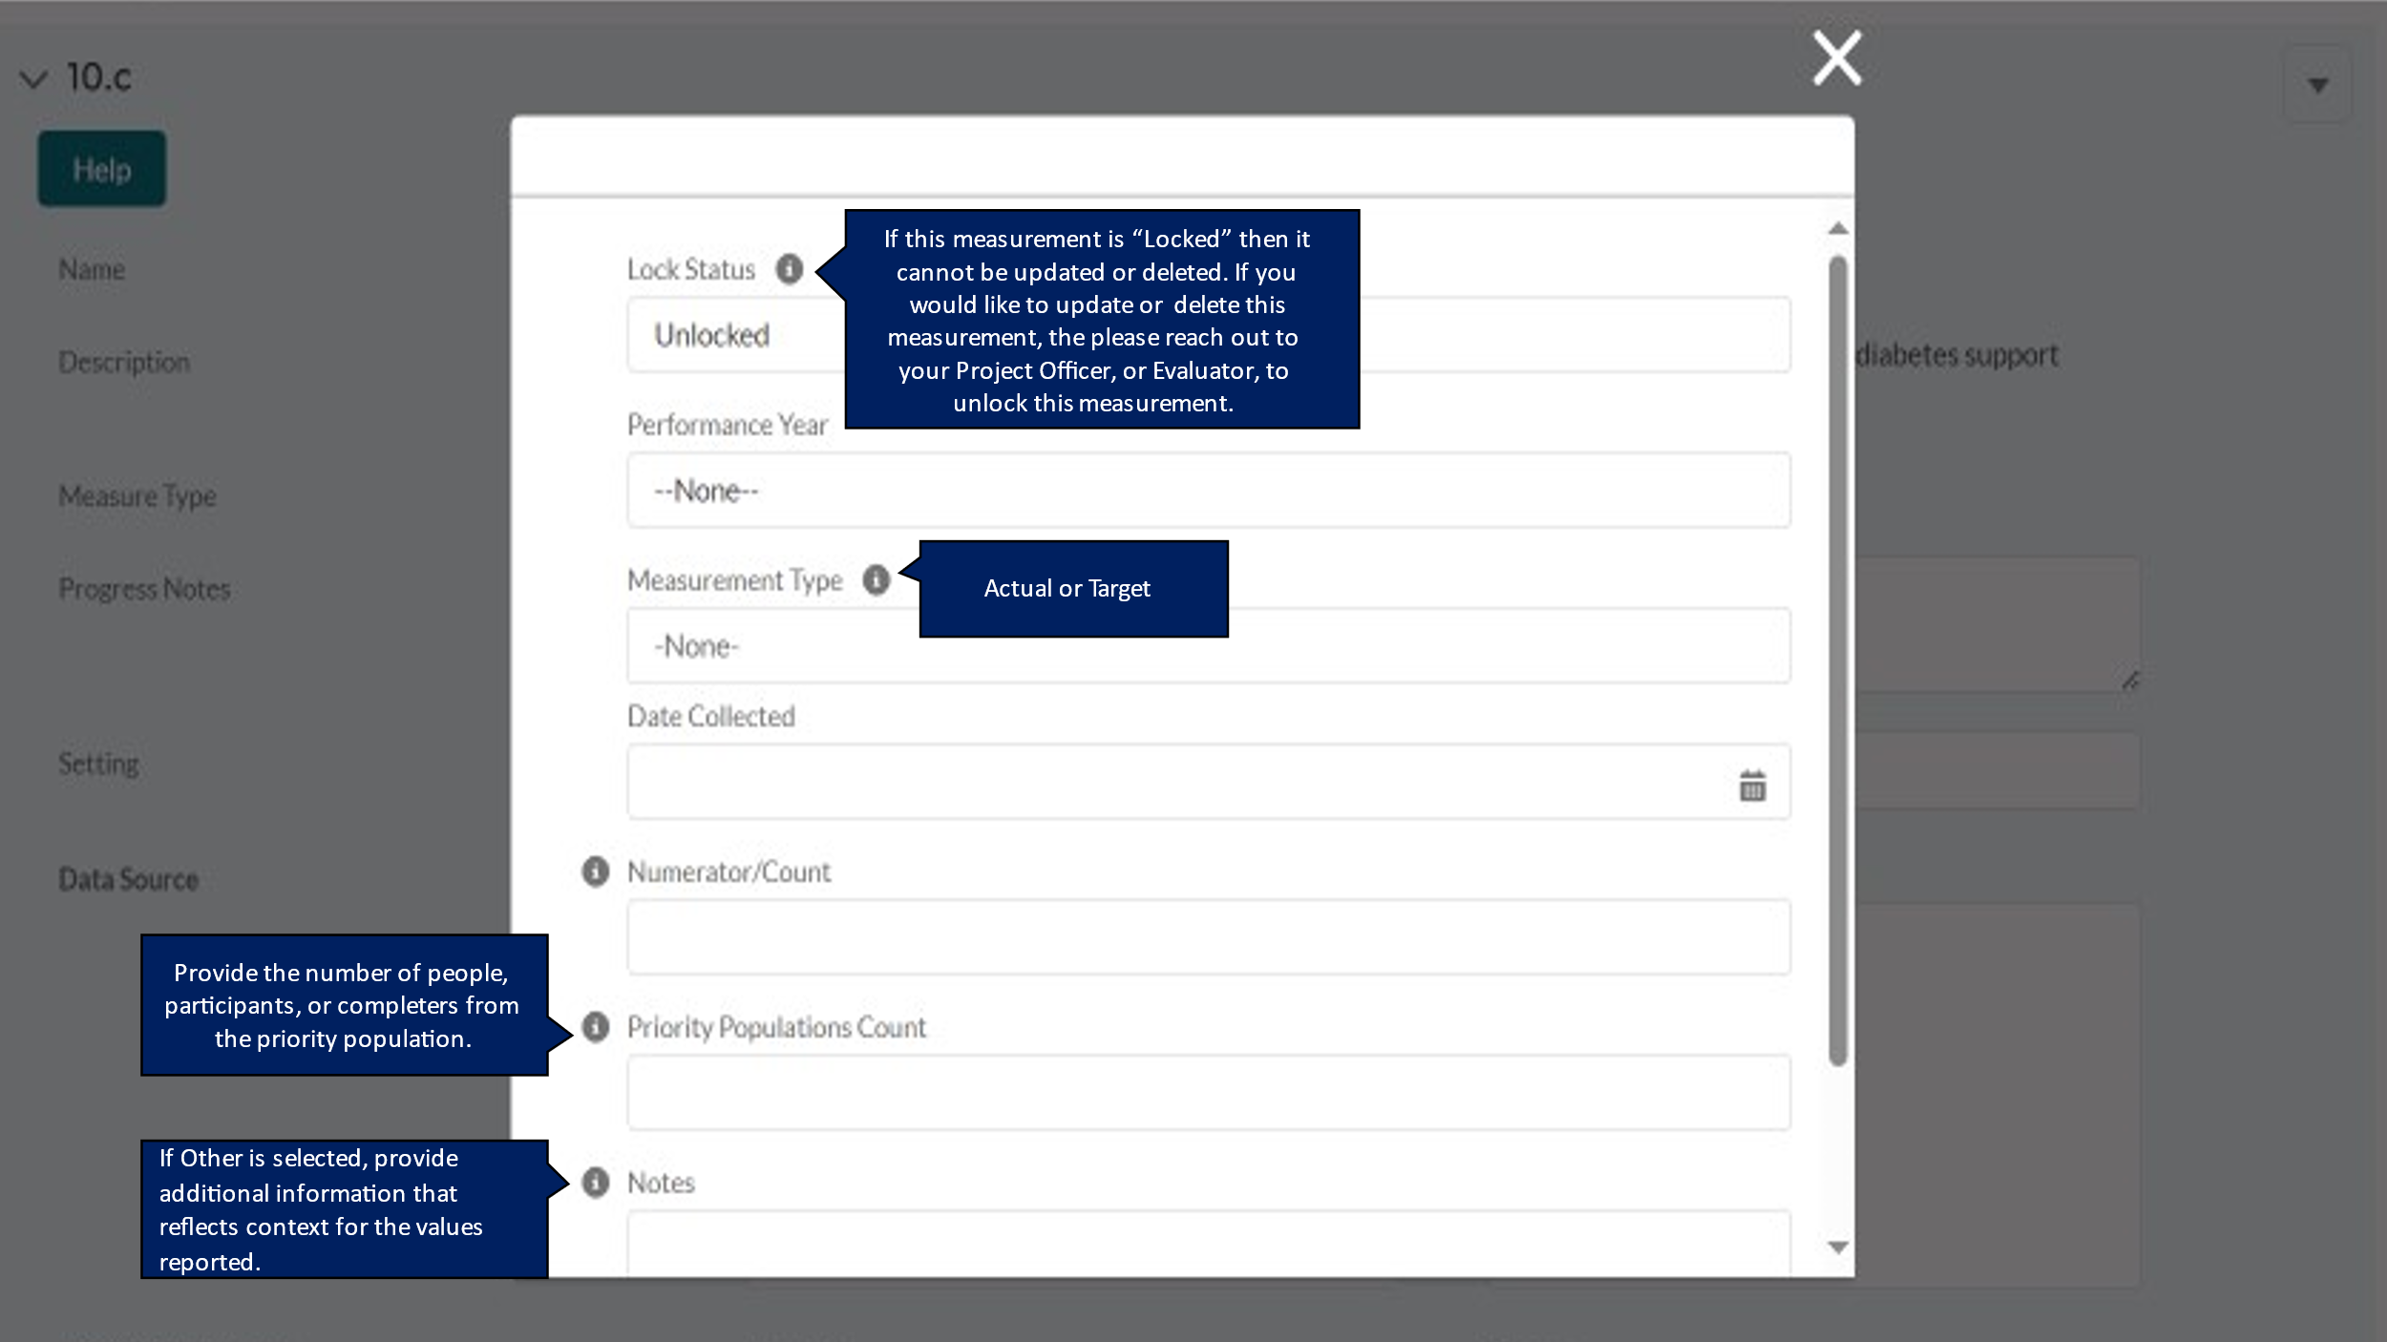Click into the Date Collected field
Image resolution: width=2387 pixels, height=1342 pixels.
[x=1174, y=783]
